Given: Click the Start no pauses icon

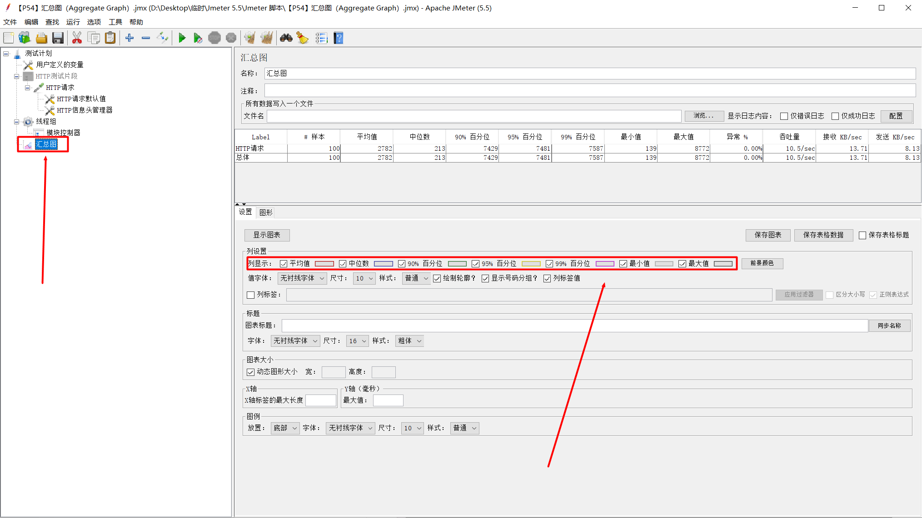Looking at the screenshot, I should (x=198, y=38).
